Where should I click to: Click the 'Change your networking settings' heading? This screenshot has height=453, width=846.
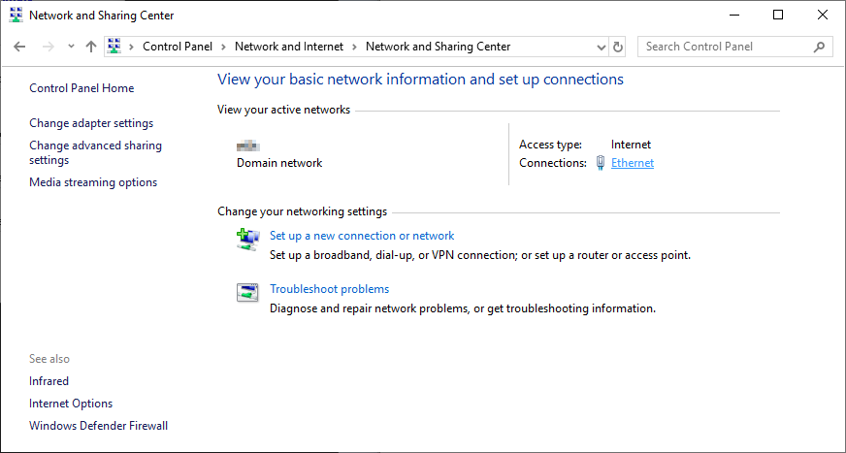click(x=302, y=211)
